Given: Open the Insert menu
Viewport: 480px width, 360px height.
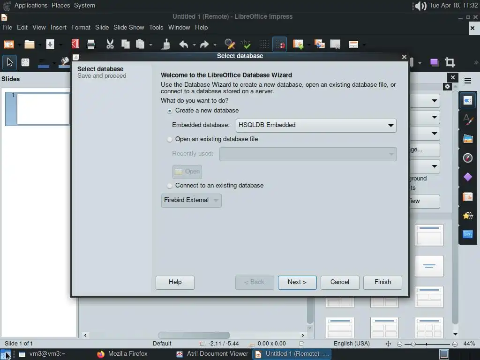Looking at the screenshot, I should point(59,28).
